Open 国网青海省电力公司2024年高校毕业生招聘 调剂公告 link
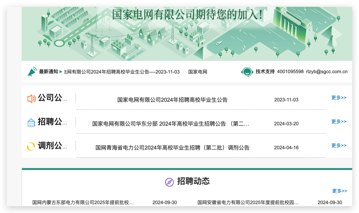359x213 pixels. click(x=173, y=148)
